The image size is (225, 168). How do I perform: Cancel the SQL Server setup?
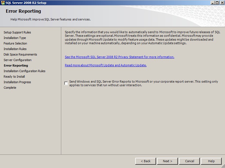pyautogui.click(x=190, y=161)
